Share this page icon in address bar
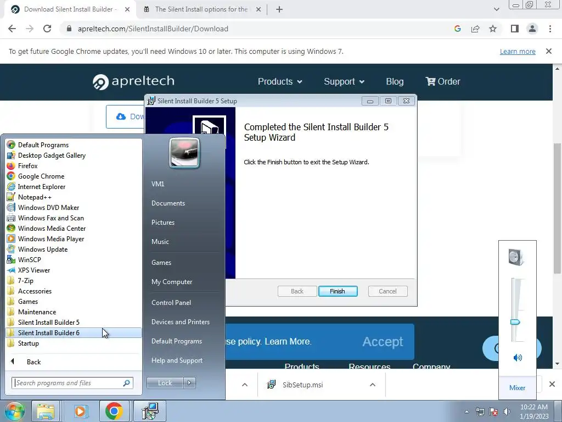This screenshot has width=562, height=422. point(475,29)
